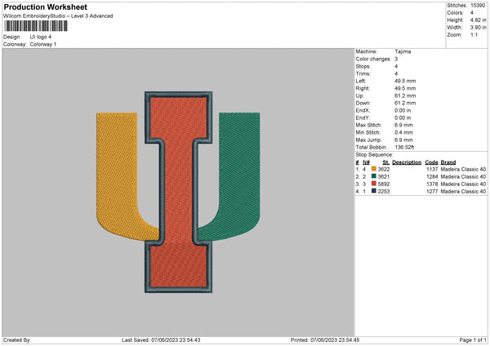Click the 'Max Jump:' label
The width and height of the screenshot is (490, 346).
[x=368, y=140]
